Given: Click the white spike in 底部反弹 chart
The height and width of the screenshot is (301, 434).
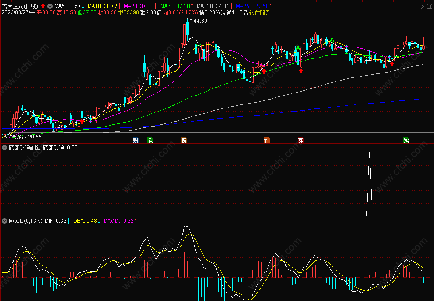Looking at the screenshot, I should pos(369,184).
